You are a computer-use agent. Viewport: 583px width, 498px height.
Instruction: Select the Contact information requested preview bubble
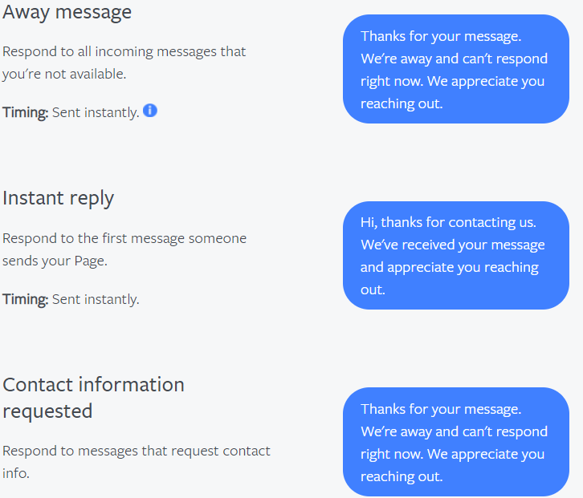pos(456,442)
